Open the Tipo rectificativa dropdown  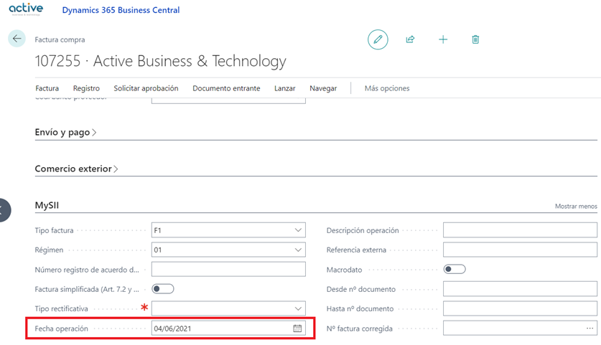[298, 308]
